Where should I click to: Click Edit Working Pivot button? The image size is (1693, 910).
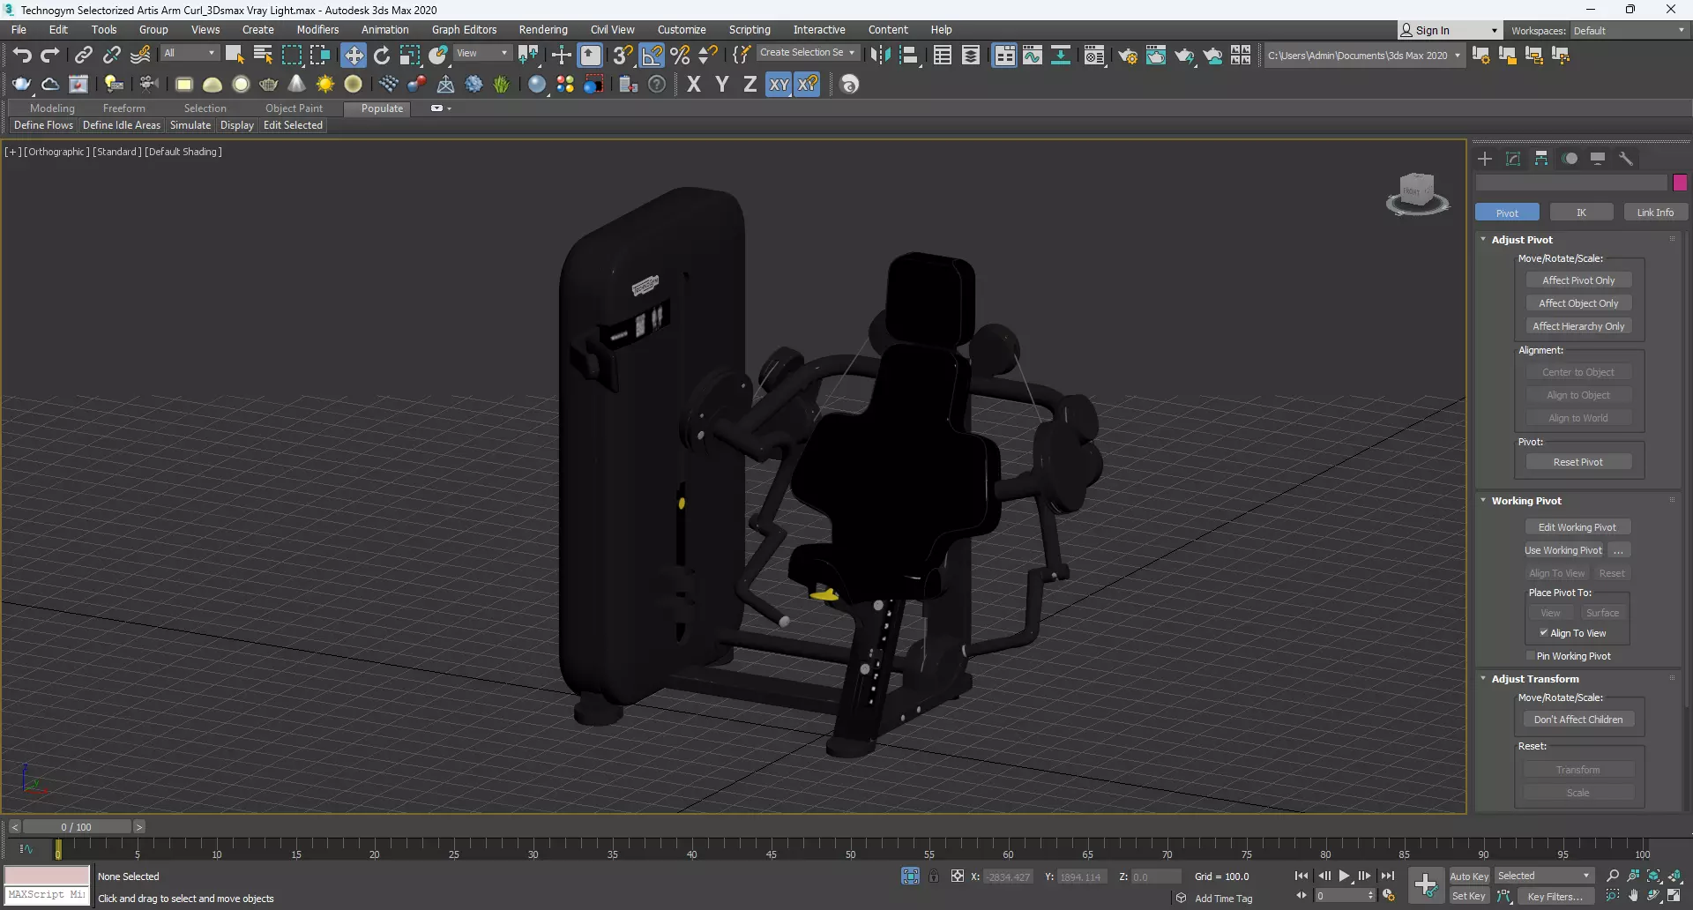1577,527
